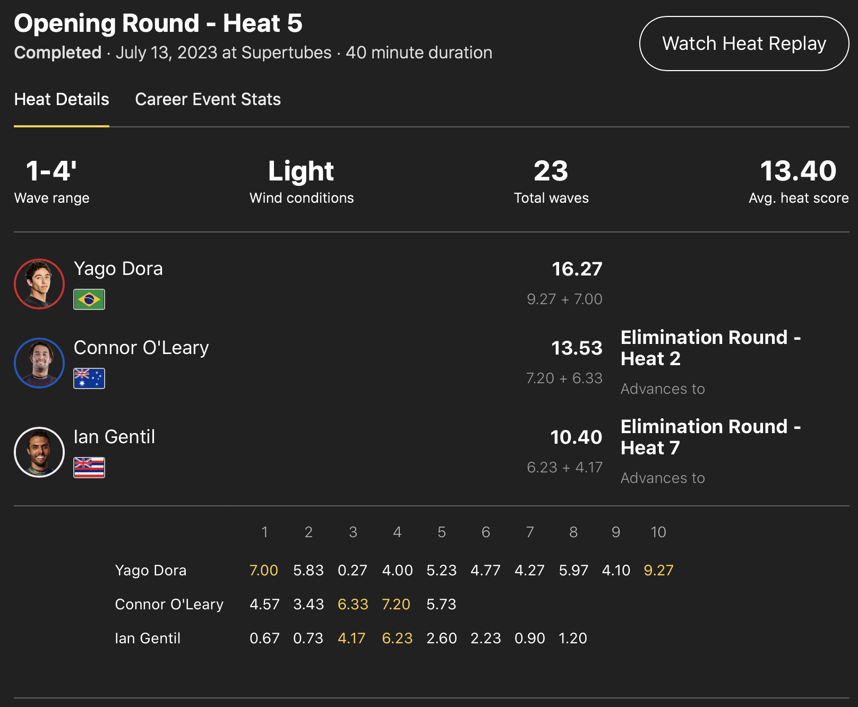Go to Elimination Round Heat 2 link
The height and width of the screenshot is (707, 858).
coord(710,348)
